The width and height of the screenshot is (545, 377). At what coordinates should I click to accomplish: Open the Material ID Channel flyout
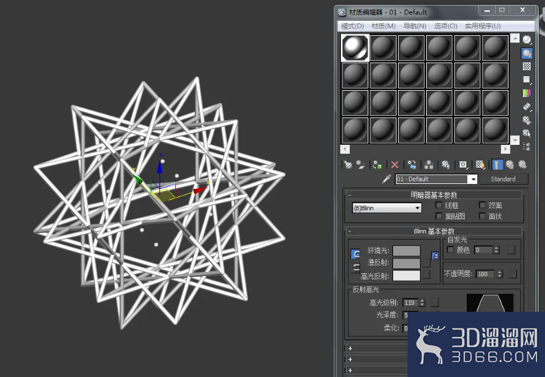[463, 165]
